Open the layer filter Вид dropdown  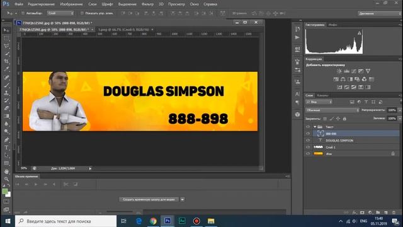[319, 102]
